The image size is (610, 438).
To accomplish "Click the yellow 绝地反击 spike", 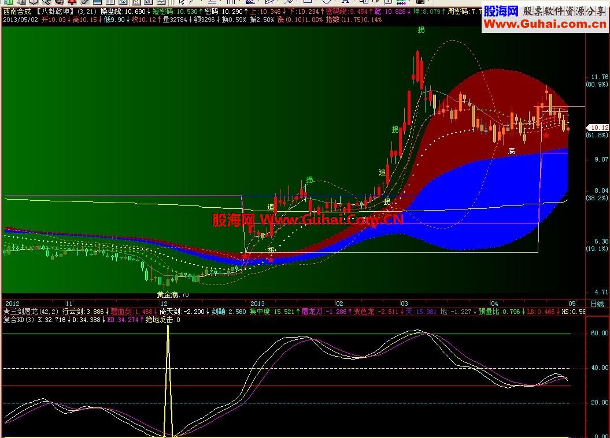I will pos(168,380).
